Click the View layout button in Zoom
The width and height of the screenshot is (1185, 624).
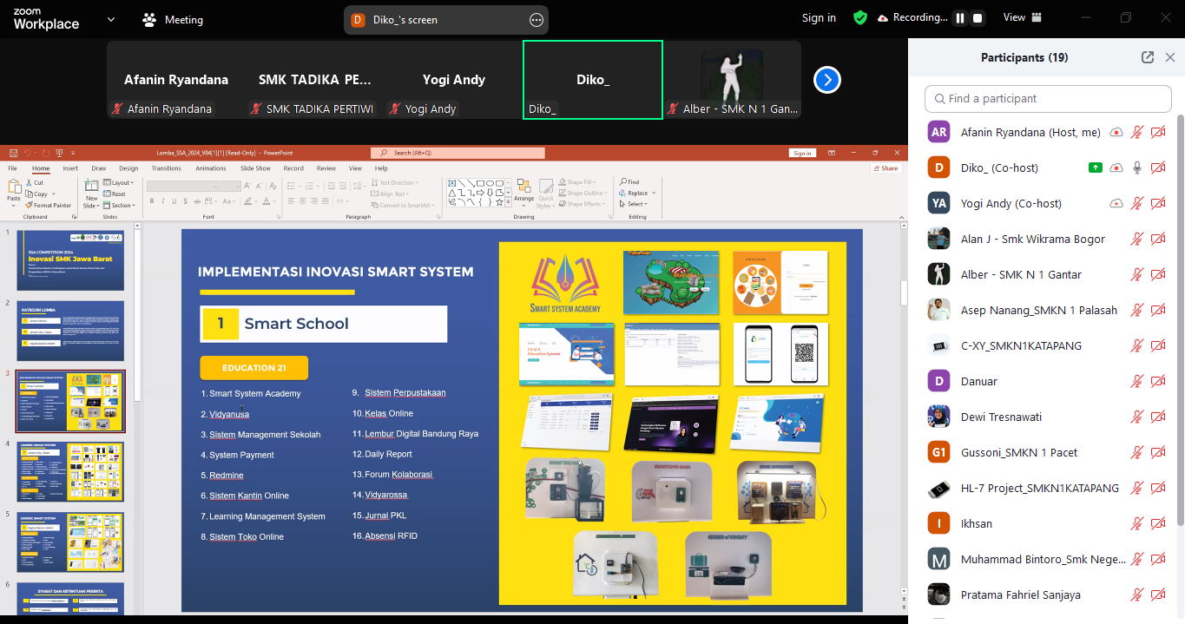pyautogui.click(x=1022, y=17)
